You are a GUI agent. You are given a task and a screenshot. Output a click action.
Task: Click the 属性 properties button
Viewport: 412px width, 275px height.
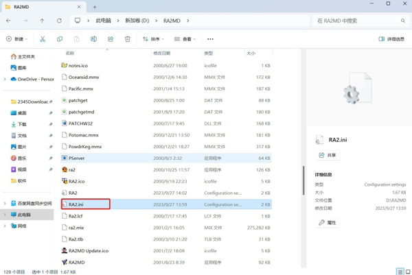pos(328,223)
